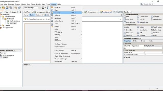Pick Tabbed Pane from Palette
This screenshot has height=91, width=163.
point(143,17)
